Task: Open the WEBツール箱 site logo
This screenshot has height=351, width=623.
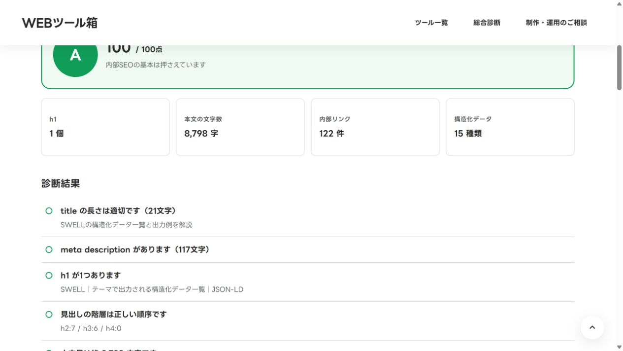Action: coord(60,23)
